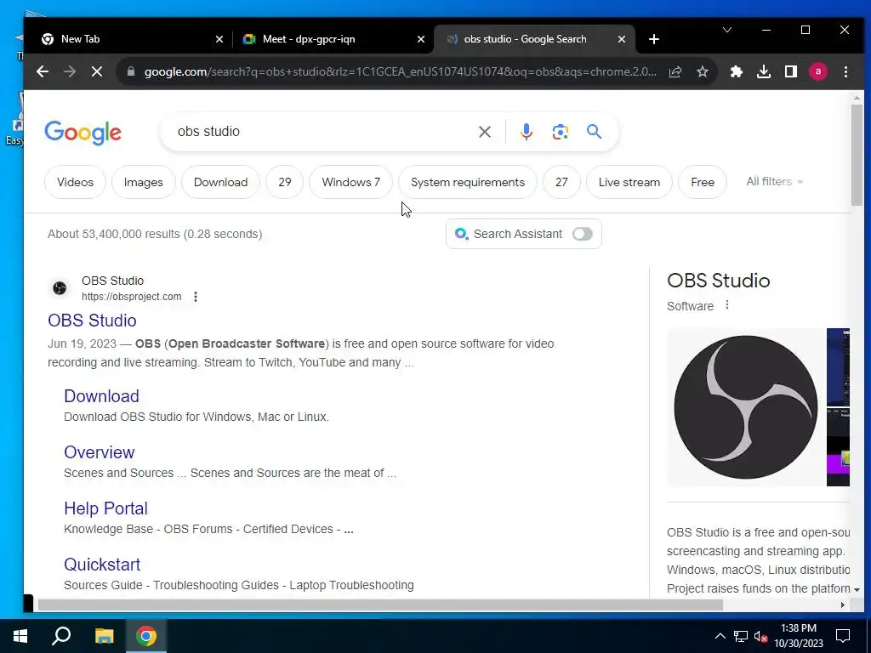Filter results by Images
The image size is (871, 653).
pos(143,182)
